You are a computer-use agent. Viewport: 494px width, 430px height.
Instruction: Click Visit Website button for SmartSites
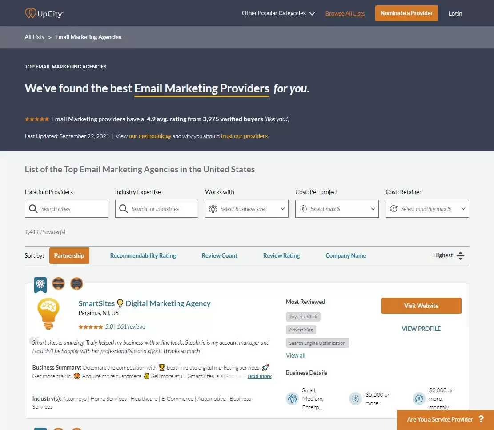[x=421, y=306]
